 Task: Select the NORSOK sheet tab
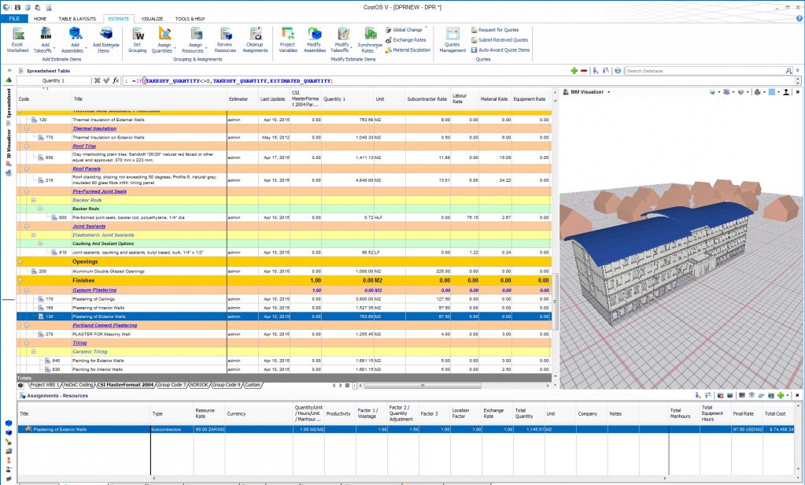click(x=199, y=385)
